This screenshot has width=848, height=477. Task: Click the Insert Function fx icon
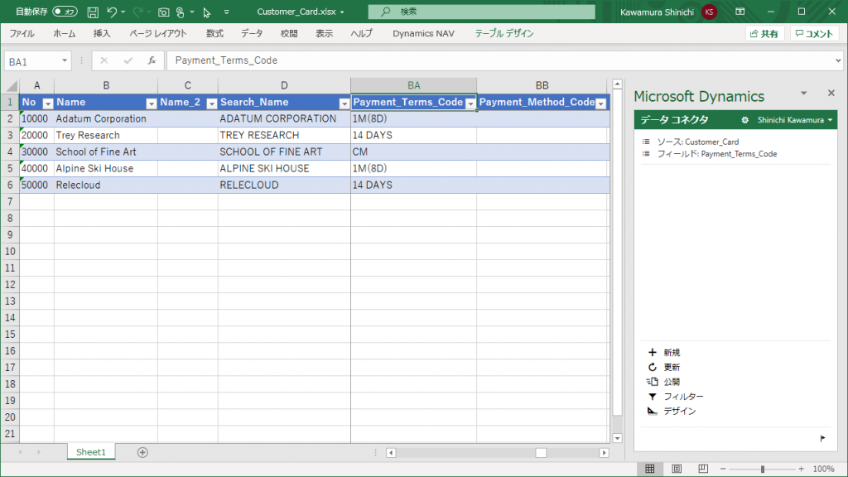152,60
